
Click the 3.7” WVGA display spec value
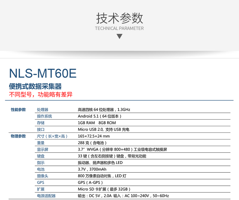point(123,149)
